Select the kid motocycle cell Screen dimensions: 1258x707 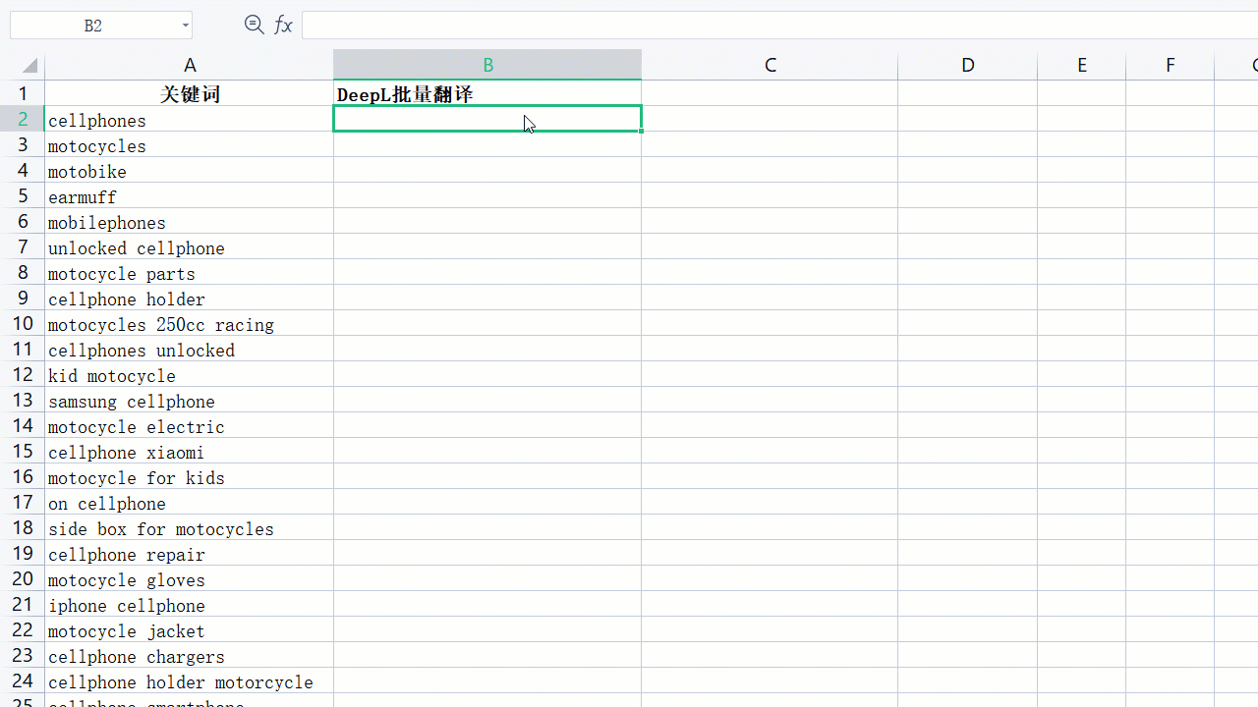[x=190, y=375]
